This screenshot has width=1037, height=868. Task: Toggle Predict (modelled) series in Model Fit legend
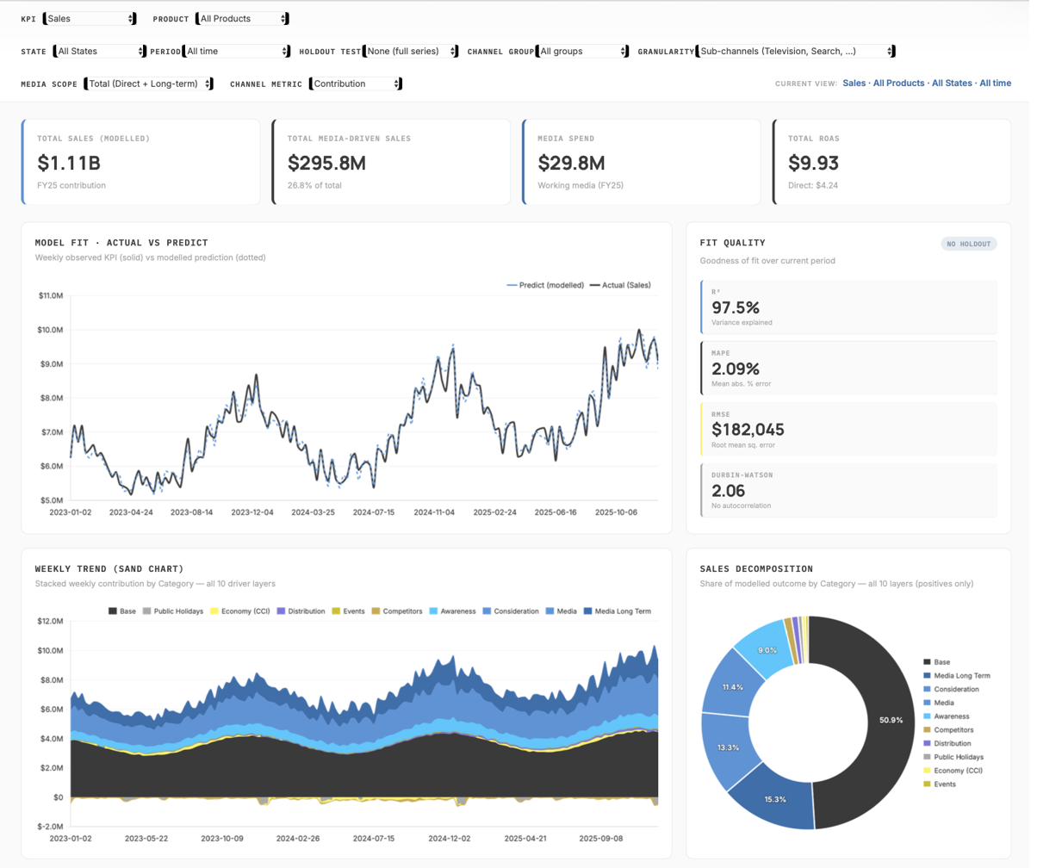pyautogui.click(x=545, y=285)
